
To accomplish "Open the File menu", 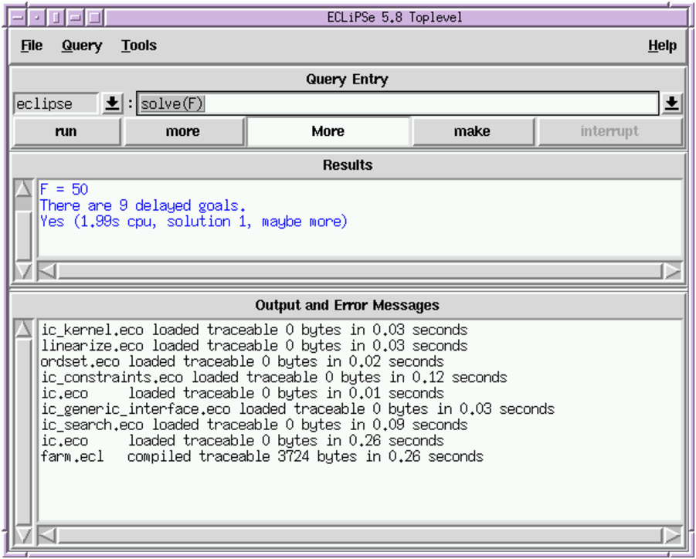I will pyautogui.click(x=32, y=46).
